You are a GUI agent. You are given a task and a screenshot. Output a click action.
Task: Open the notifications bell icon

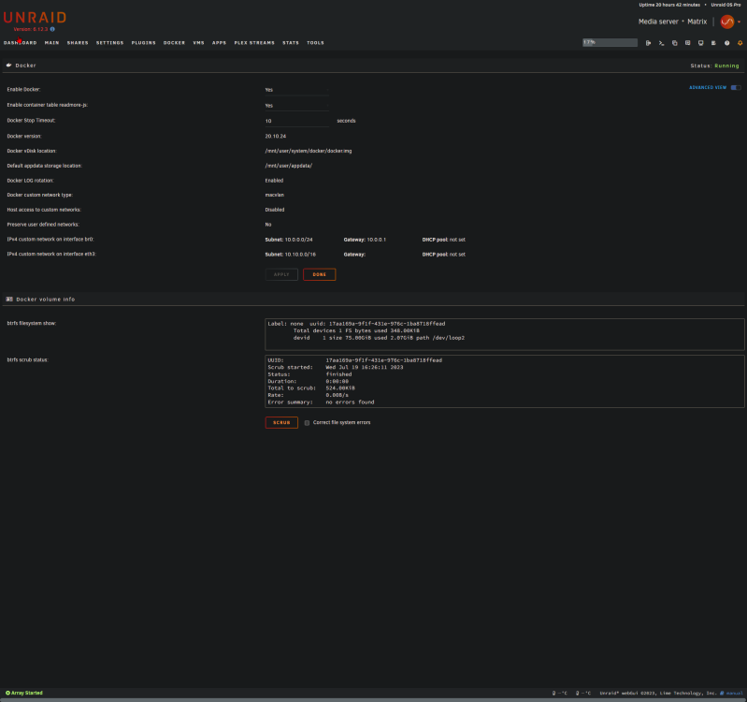pos(740,43)
